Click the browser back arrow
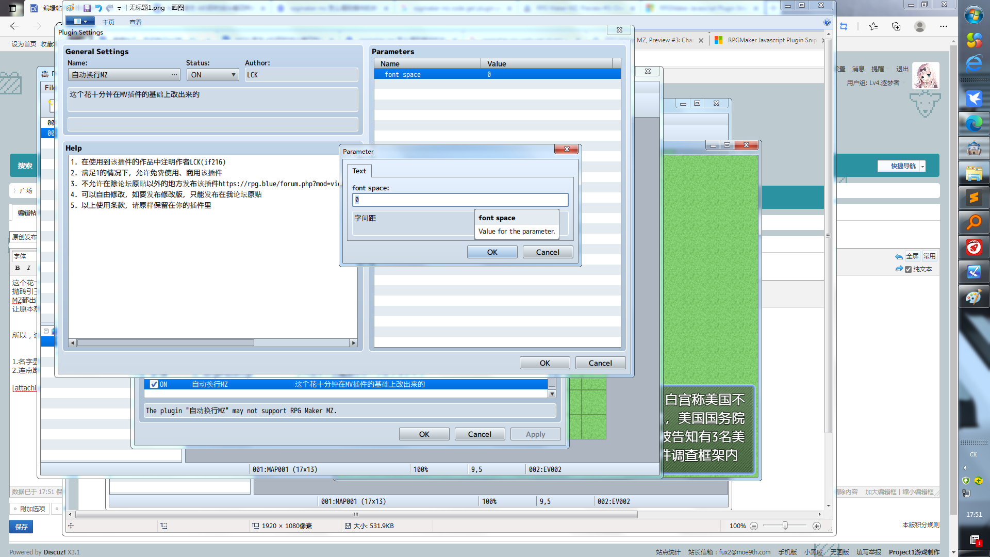Screen dimensions: 990x557 pyautogui.click(x=14, y=26)
